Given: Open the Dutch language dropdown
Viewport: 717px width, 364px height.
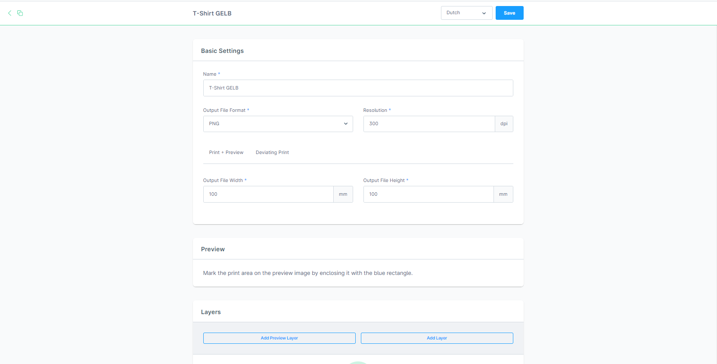Looking at the screenshot, I should click(466, 13).
